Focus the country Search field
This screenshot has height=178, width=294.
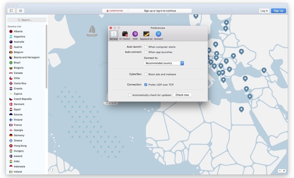(27, 20)
